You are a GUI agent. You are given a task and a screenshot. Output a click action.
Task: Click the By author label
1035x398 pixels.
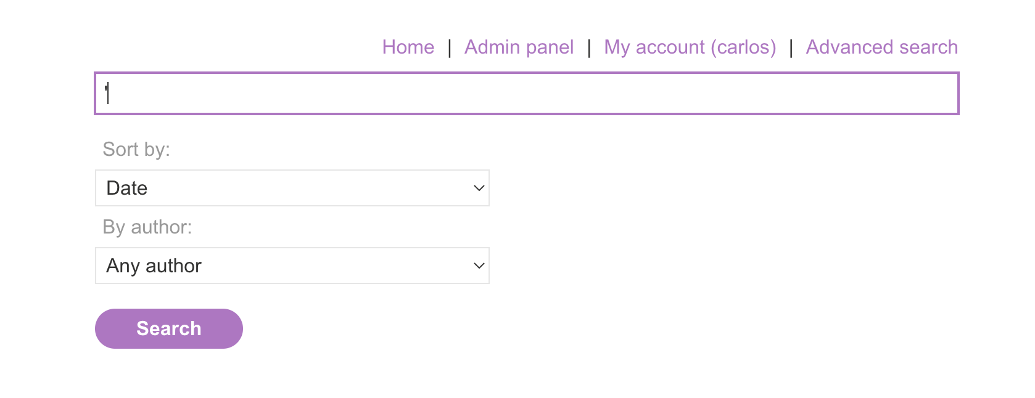147,227
